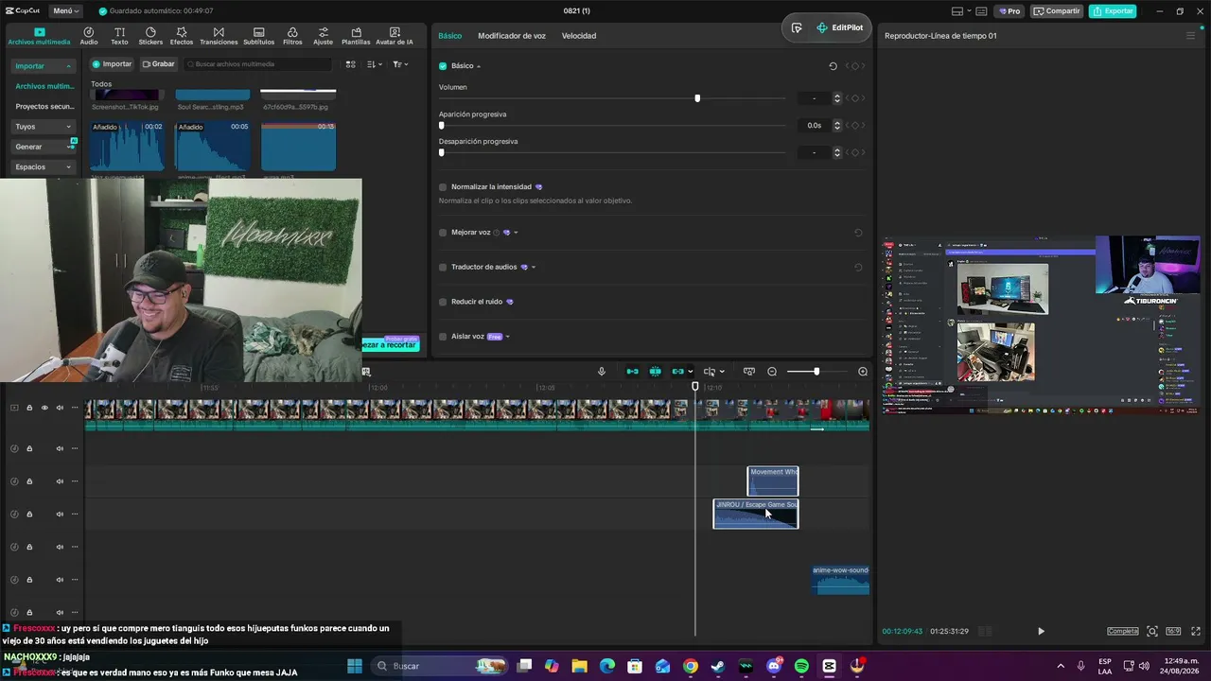Open the Filtros panel
The width and height of the screenshot is (1211, 681).
[292, 36]
